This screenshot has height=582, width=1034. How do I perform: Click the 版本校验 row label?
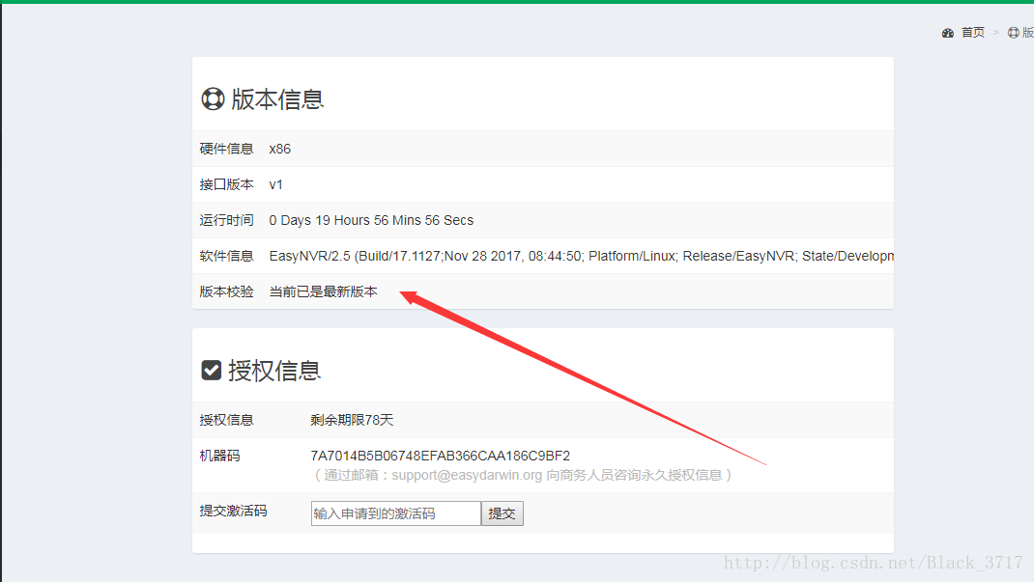click(227, 291)
